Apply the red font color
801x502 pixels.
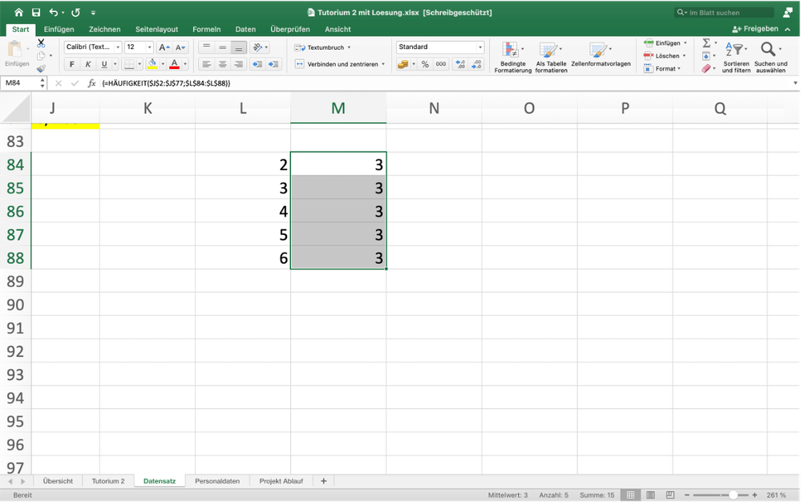coord(175,64)
